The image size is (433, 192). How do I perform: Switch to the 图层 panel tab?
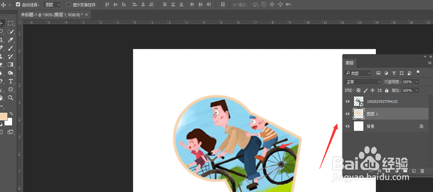[x=350, y=63]
